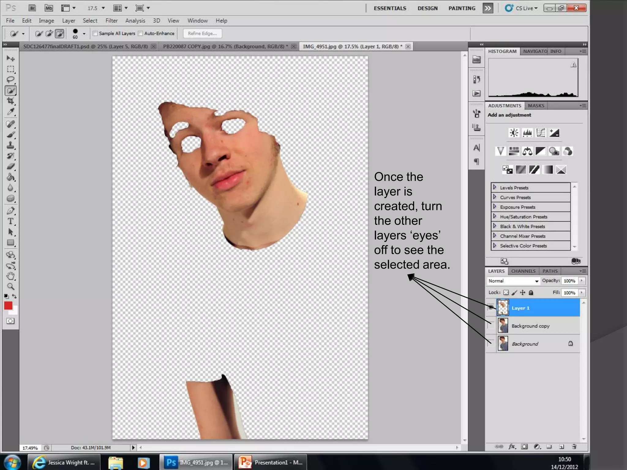
Task: Expand Curves Presets
Action: (x=494, y=197)
